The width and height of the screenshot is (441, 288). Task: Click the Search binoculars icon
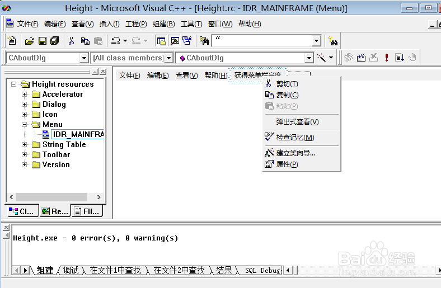click(x=333, y=41)
